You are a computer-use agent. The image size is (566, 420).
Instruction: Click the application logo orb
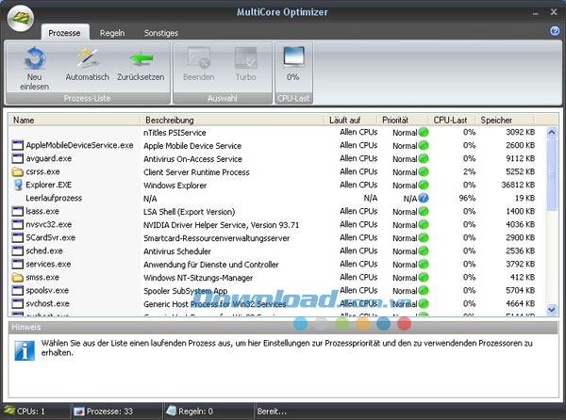click(x=20, y=20)
